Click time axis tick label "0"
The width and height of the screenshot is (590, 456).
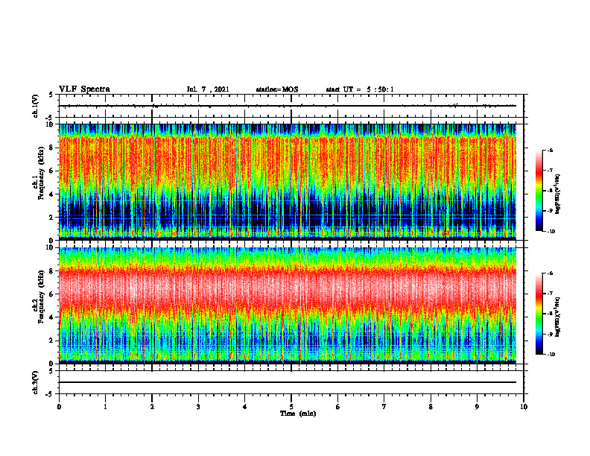click(x=59, y=407)
